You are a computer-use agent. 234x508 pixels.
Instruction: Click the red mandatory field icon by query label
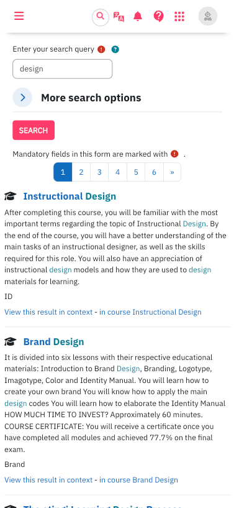[x=101, y=50]
